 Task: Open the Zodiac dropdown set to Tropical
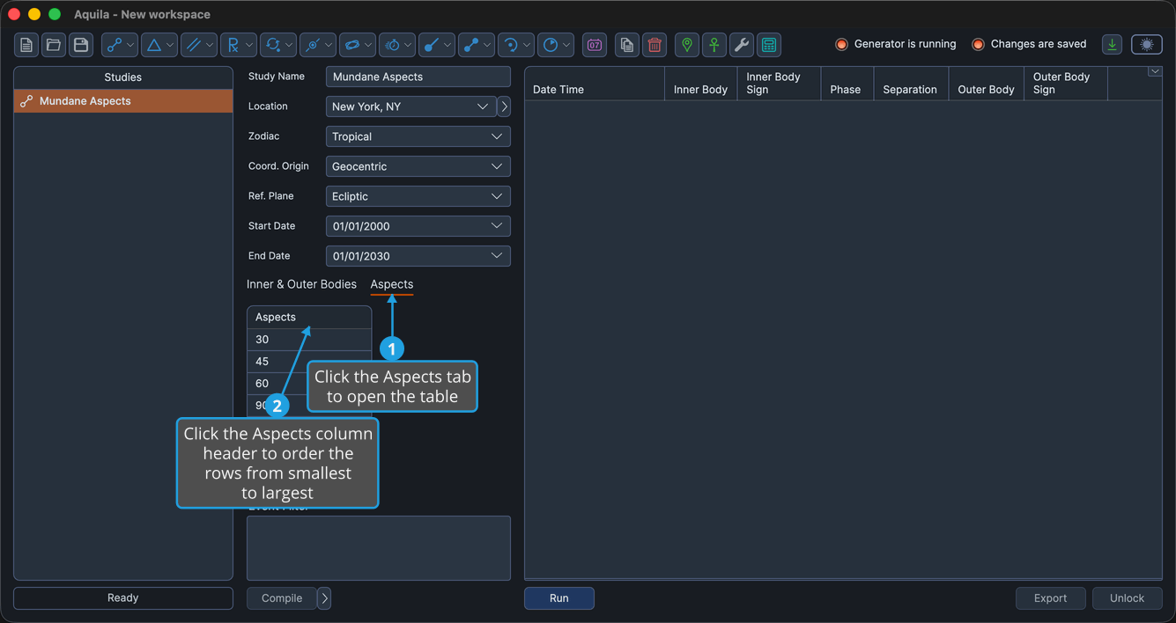click(x=418, y=136)
